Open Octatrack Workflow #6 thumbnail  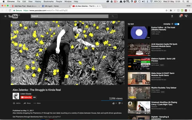[139, 107]
